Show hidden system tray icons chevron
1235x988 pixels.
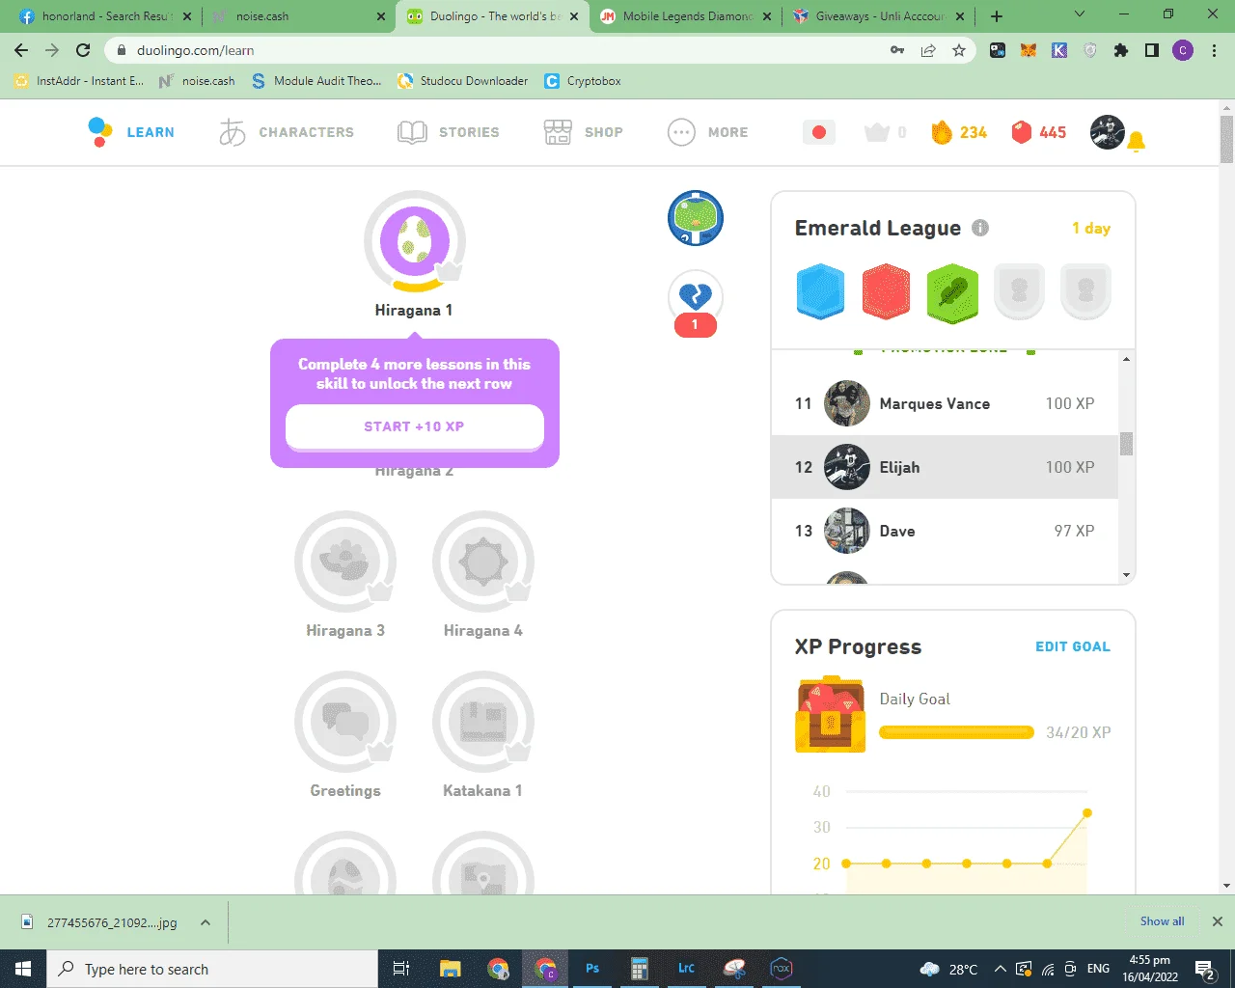click(x=1001, y=969)
